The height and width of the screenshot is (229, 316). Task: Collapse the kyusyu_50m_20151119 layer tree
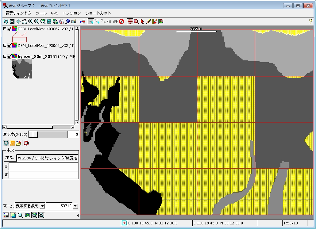(x=5, y=56)
